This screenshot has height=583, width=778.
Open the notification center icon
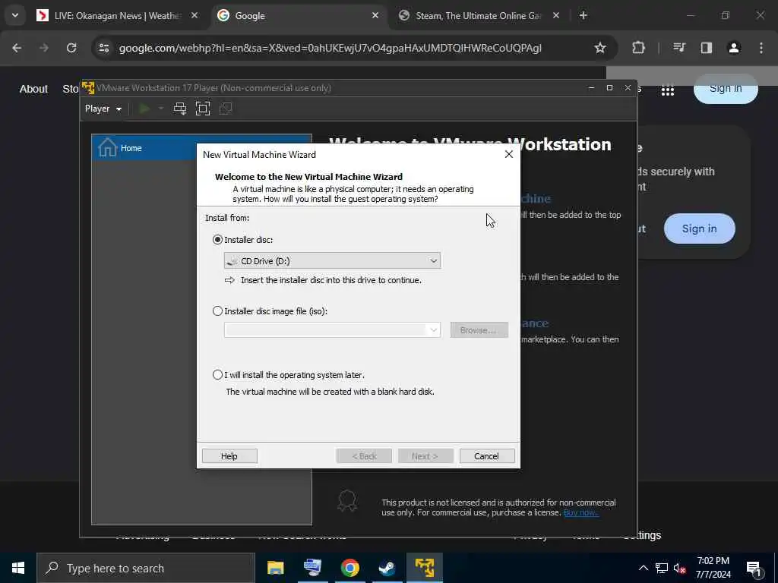click(x=754, y=568)
